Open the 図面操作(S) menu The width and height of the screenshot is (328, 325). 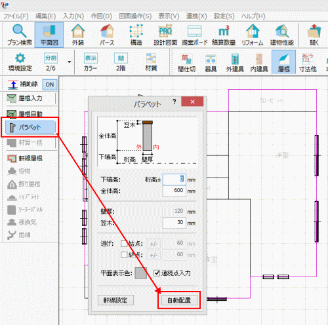[135, 16]
